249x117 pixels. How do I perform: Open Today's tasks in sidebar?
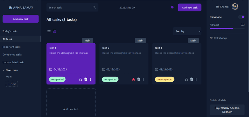(x=21, y=31)
